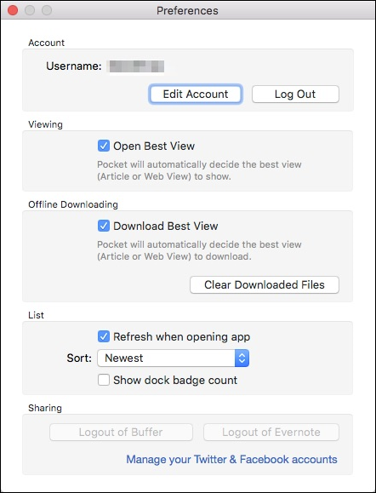Close the Preferences window with red button
The image size is (376, 493).
(13, 10)
